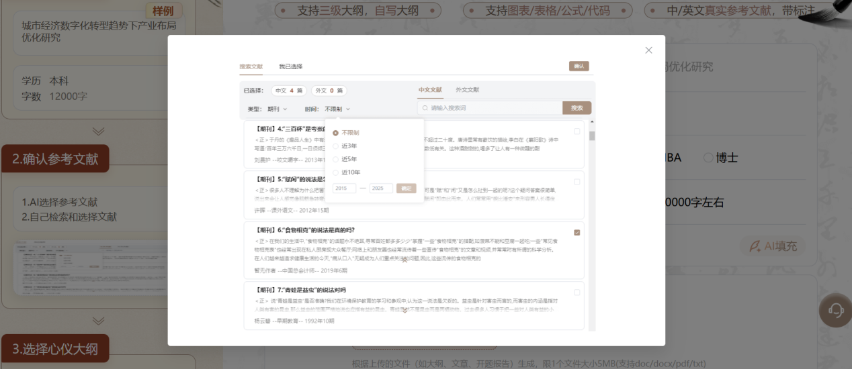Expand article 7 abstract with double-chevron down
Viewport: 852px width, 369px height.
pyautogui.click(x=404, y=311)
